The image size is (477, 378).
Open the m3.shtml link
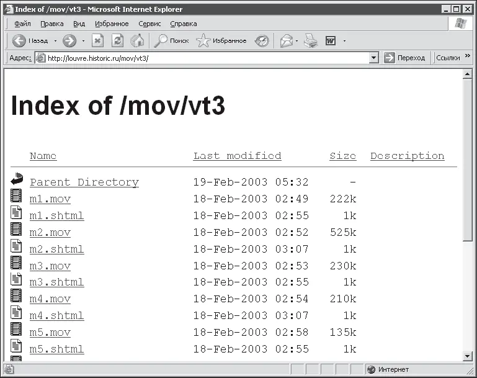coord(57,282)
